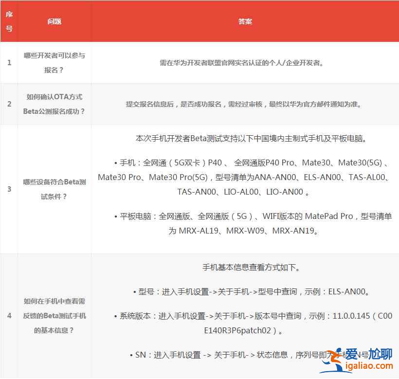Click bullet line starting 平板电脑：全网通版
The height and width of the screenshot is (379, 399).
click(253, 216)
